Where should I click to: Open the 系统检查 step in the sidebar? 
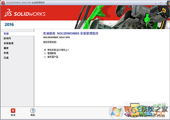[x=9, y=43]
